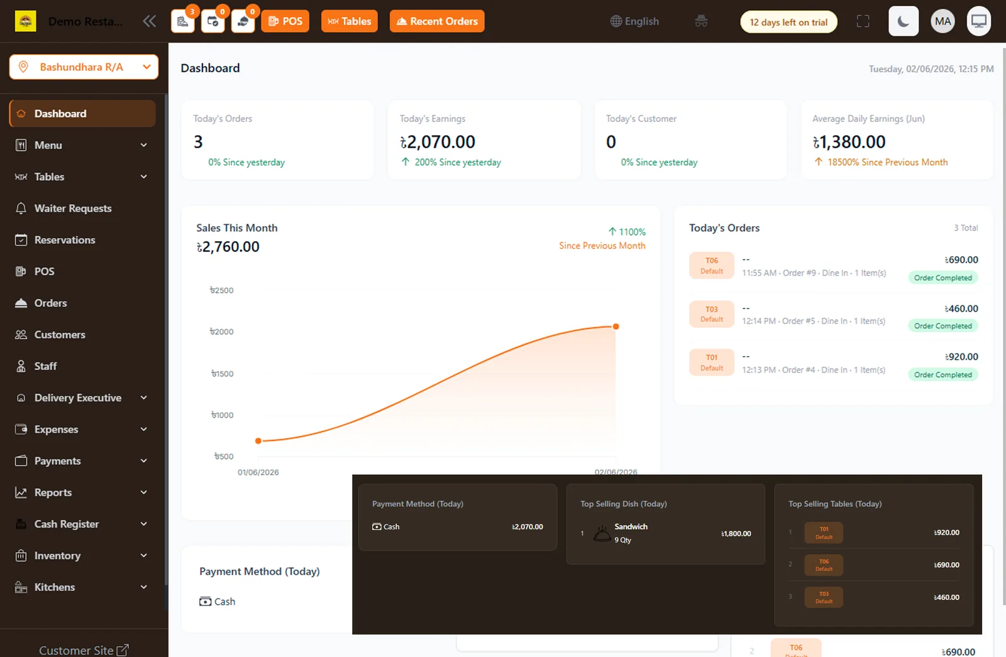The image size is (1006, 657).
Task: Open Customers in the sidebar
Action: point(82,335)
